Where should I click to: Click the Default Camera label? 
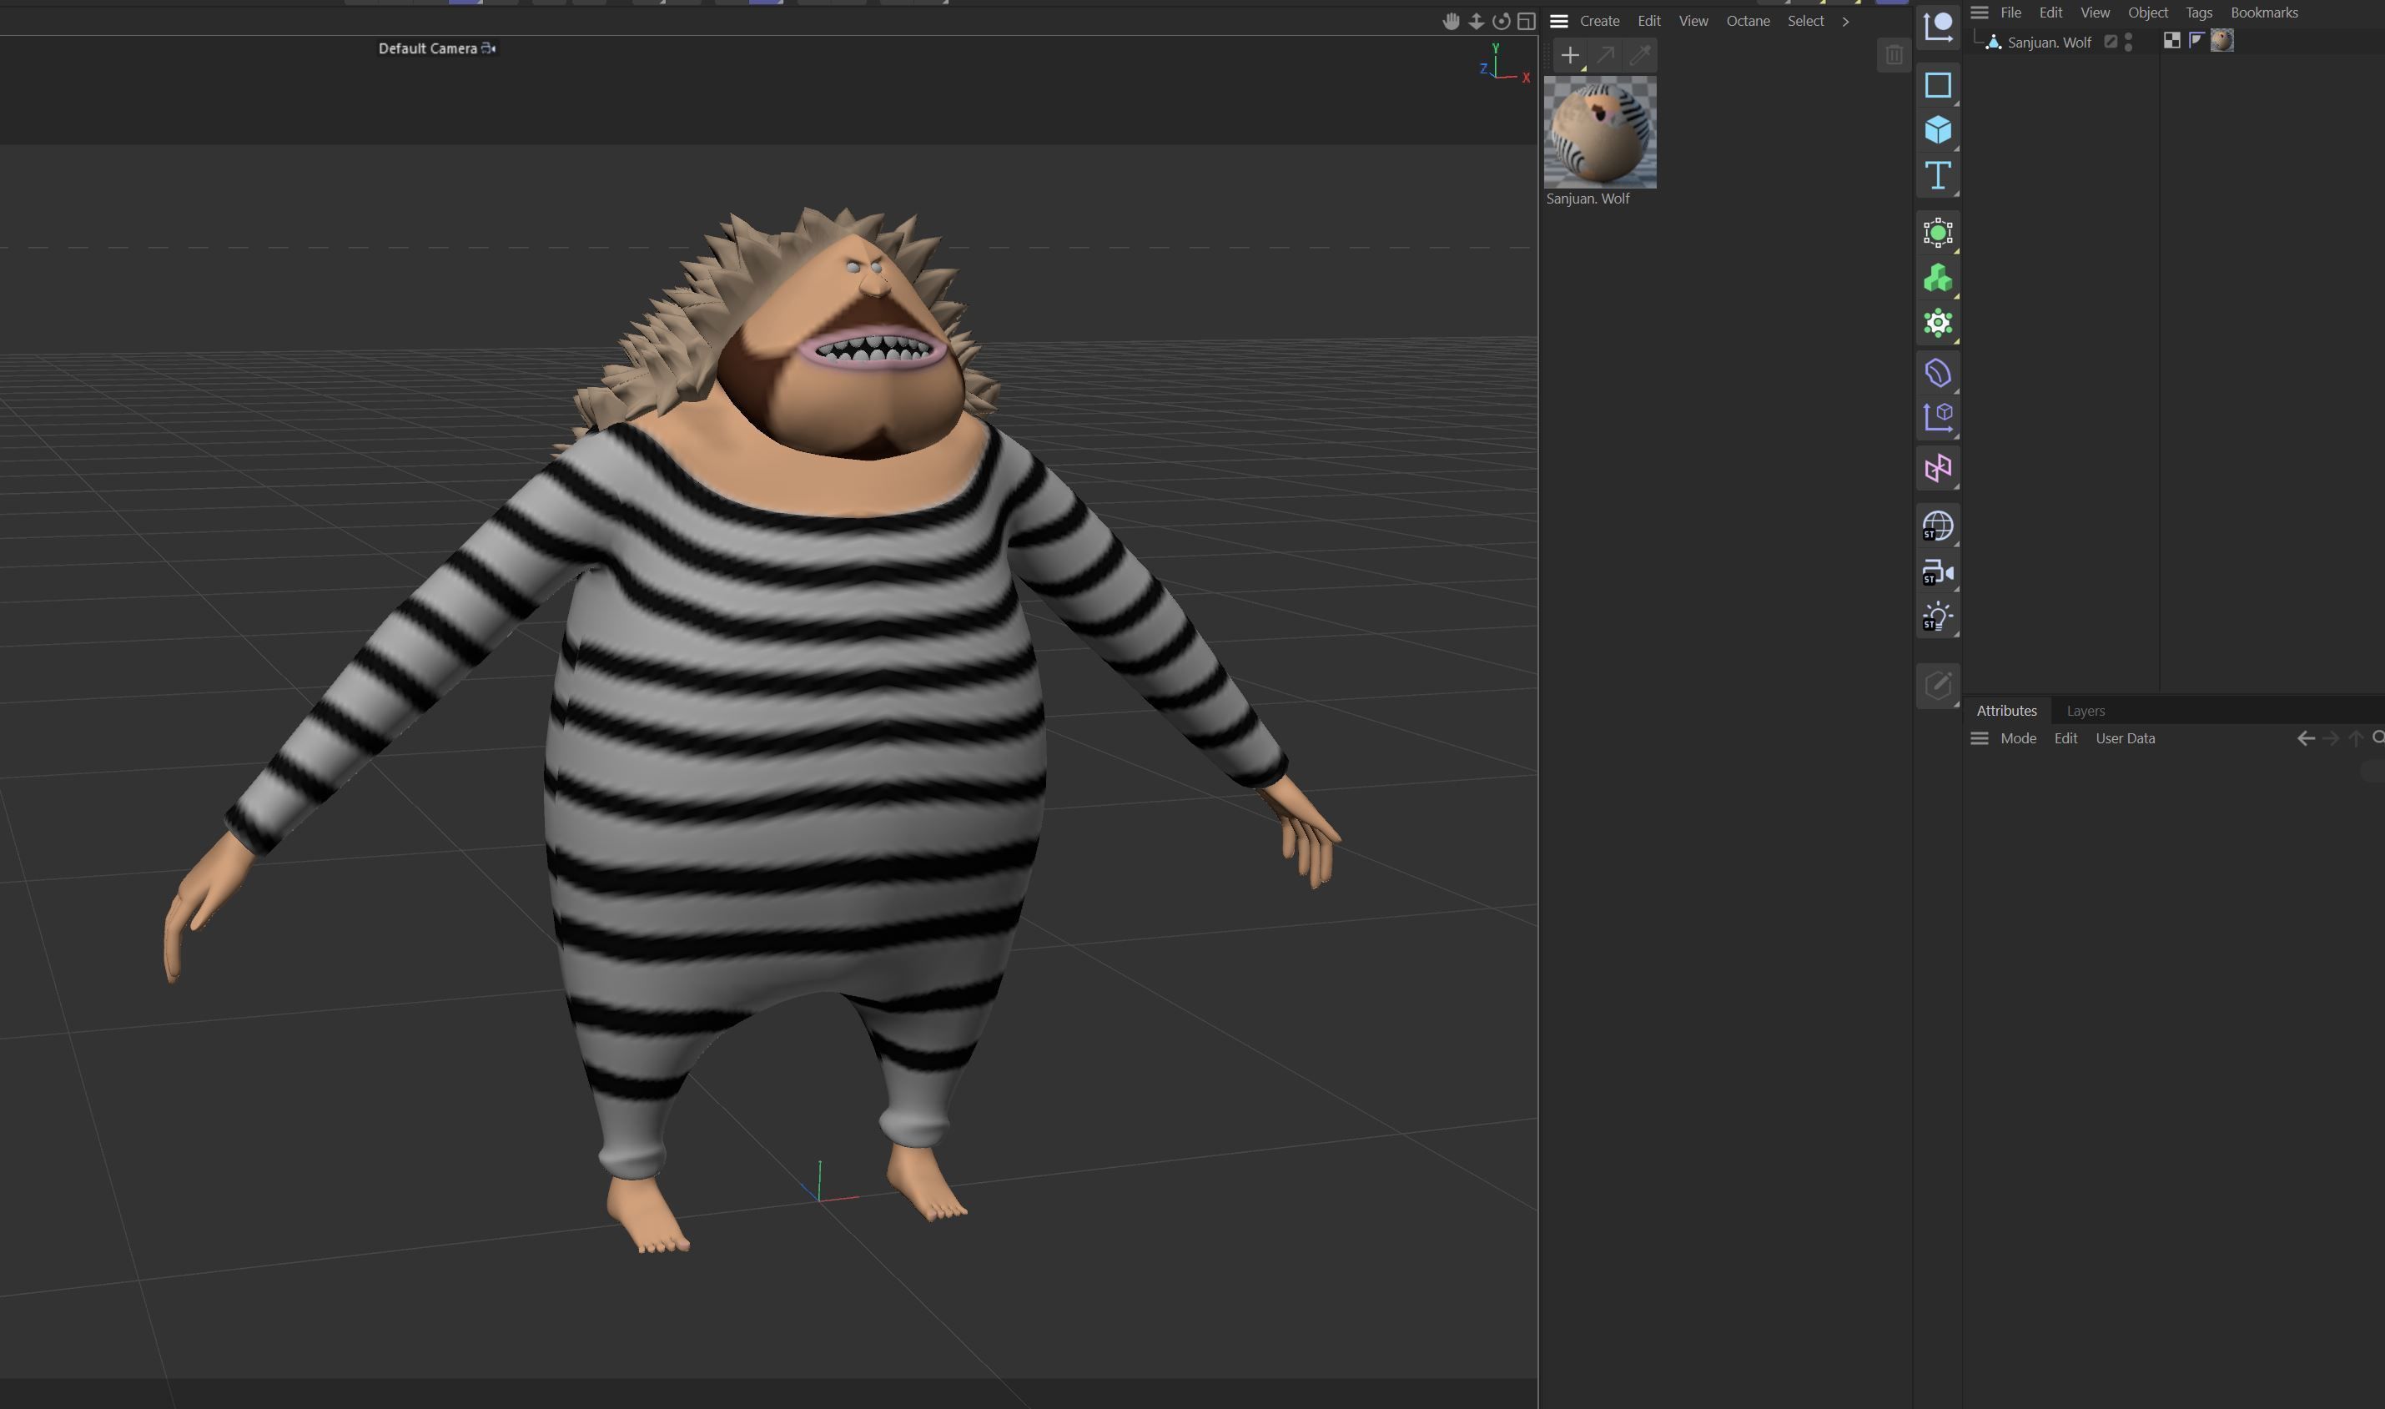tap(427, 48)
